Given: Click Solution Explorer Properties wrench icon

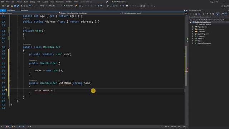Looking at the screenshot, I should (223, 14).
